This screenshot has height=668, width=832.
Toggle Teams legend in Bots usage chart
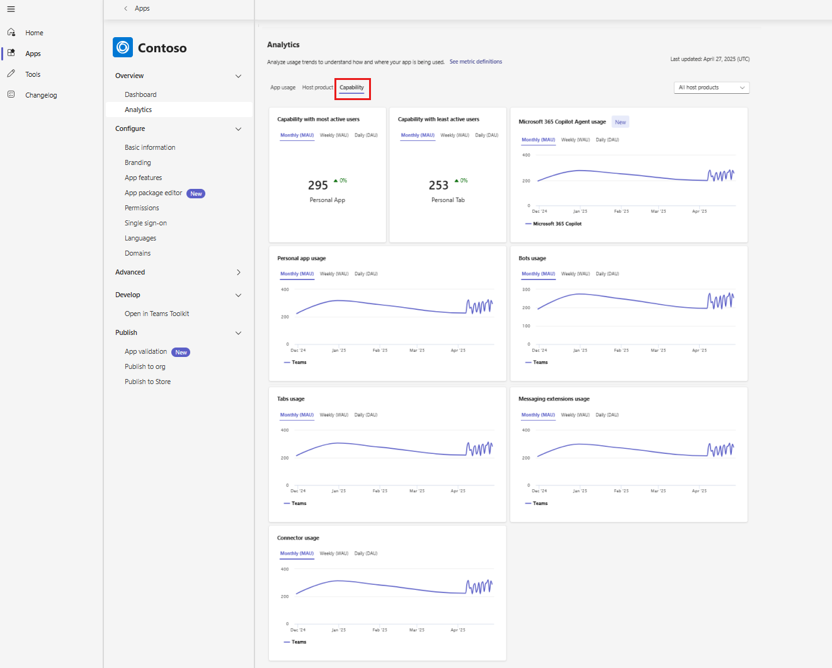click(x=537, y=362)
